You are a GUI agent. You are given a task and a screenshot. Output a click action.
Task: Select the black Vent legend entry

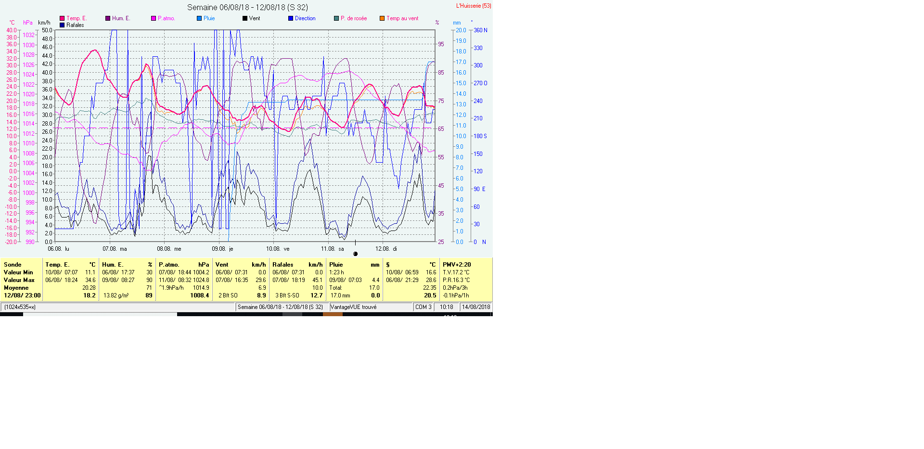coord(251,18)
